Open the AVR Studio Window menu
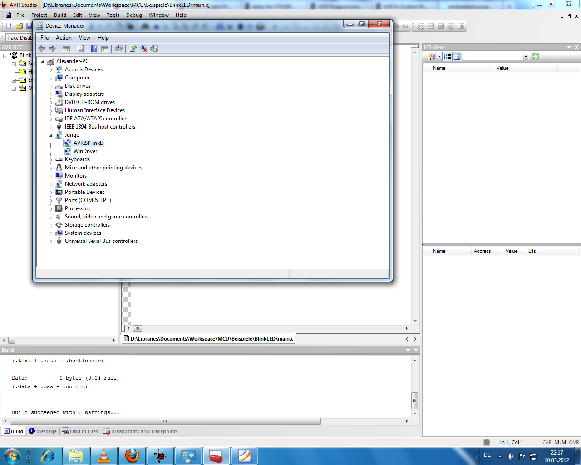The height and width of the screenshot is (465, 581). tap(159, 15)
